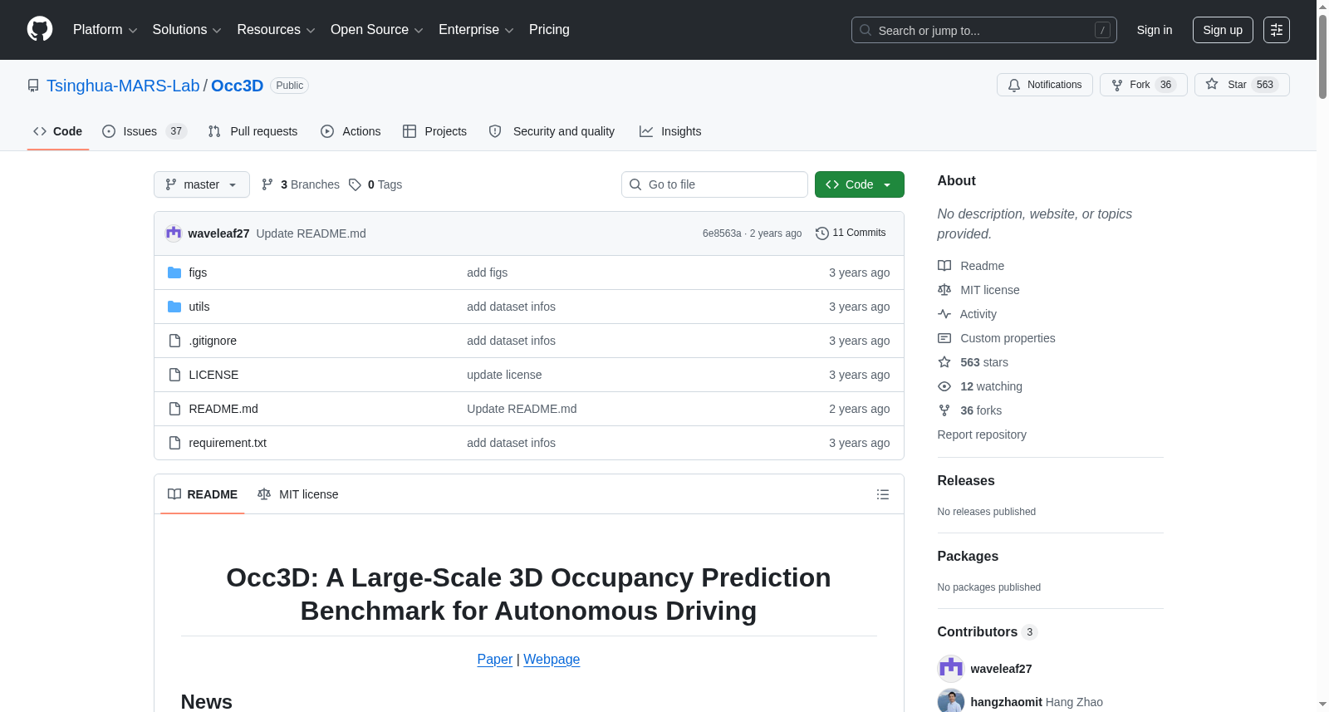Open the commit history clock icon
The height and width of the screenshot is (712, 1329).
[x=822, y=233]
